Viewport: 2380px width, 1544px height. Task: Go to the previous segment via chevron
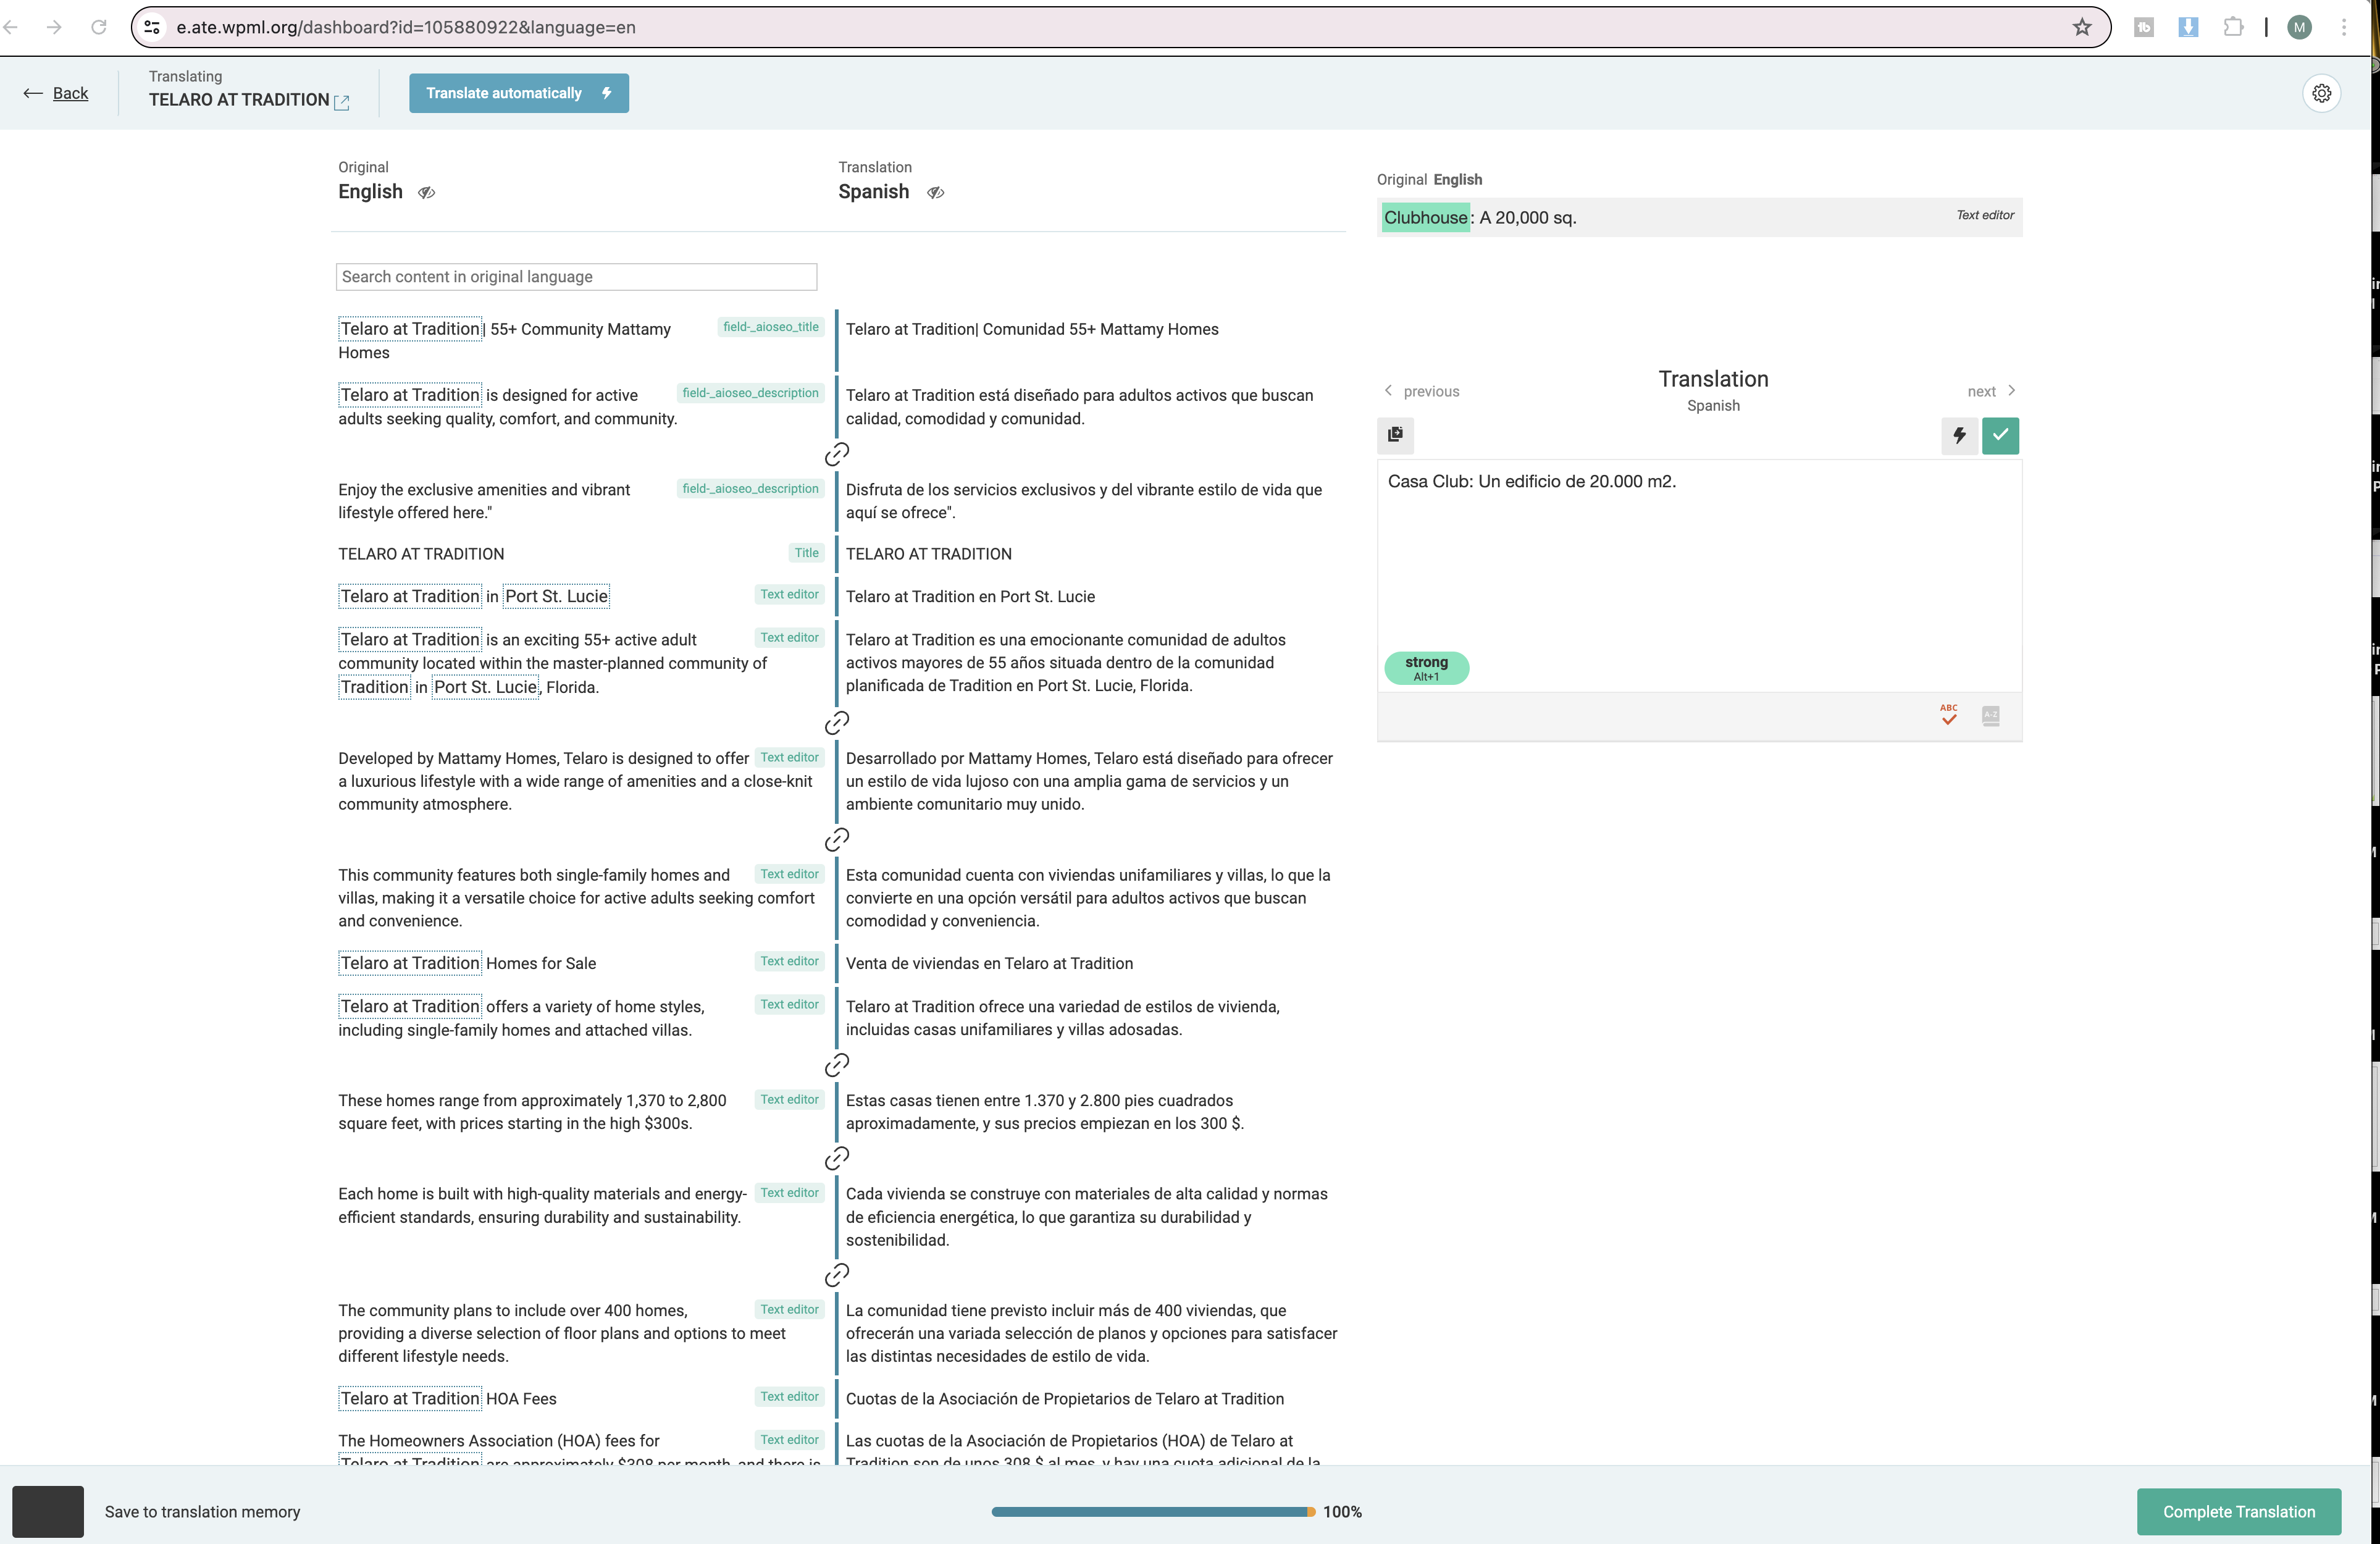pyautogui.click(x=1388, y=391)
